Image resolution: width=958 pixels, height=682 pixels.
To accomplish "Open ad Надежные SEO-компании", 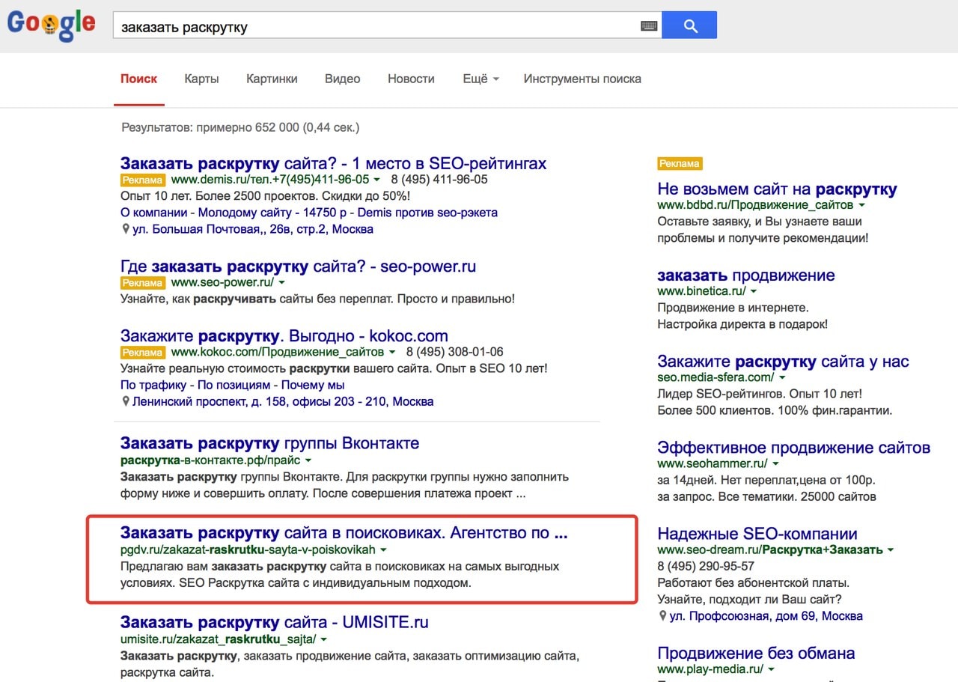I will 757,534.
